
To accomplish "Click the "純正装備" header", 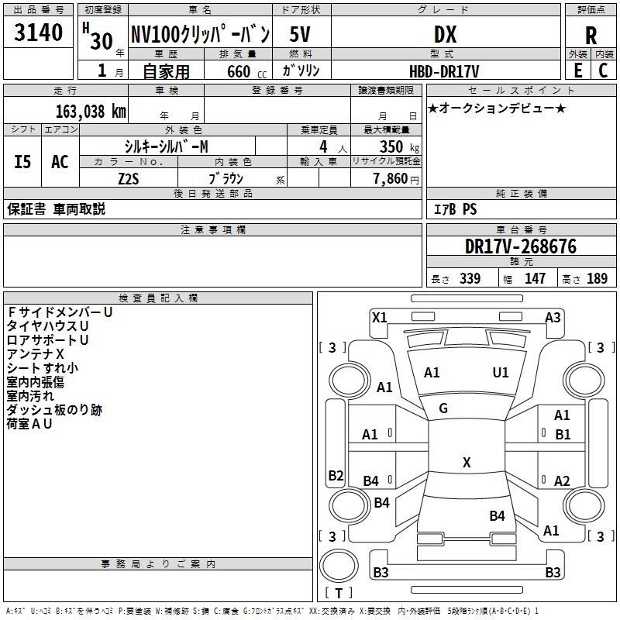I will (x=521, y=193).
